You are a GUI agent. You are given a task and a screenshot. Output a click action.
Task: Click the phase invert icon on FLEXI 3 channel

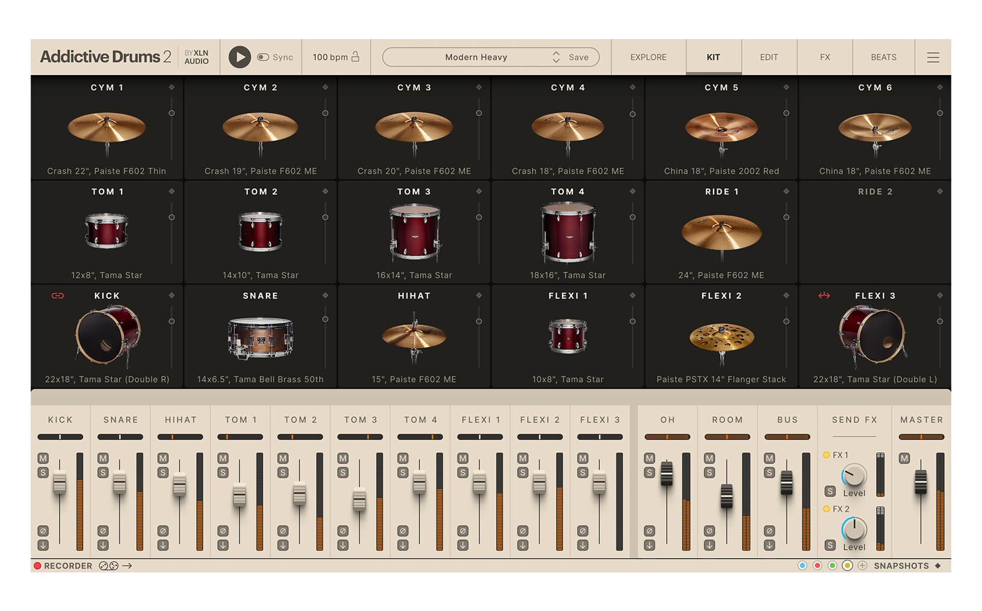click(x=582, y=531)
